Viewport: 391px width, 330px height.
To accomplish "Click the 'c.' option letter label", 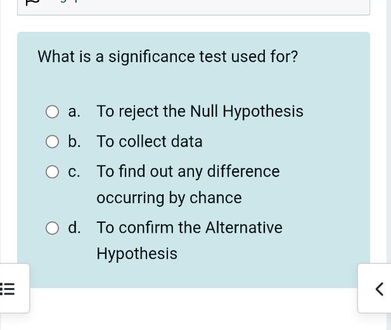I will click(x=75, y=171).
